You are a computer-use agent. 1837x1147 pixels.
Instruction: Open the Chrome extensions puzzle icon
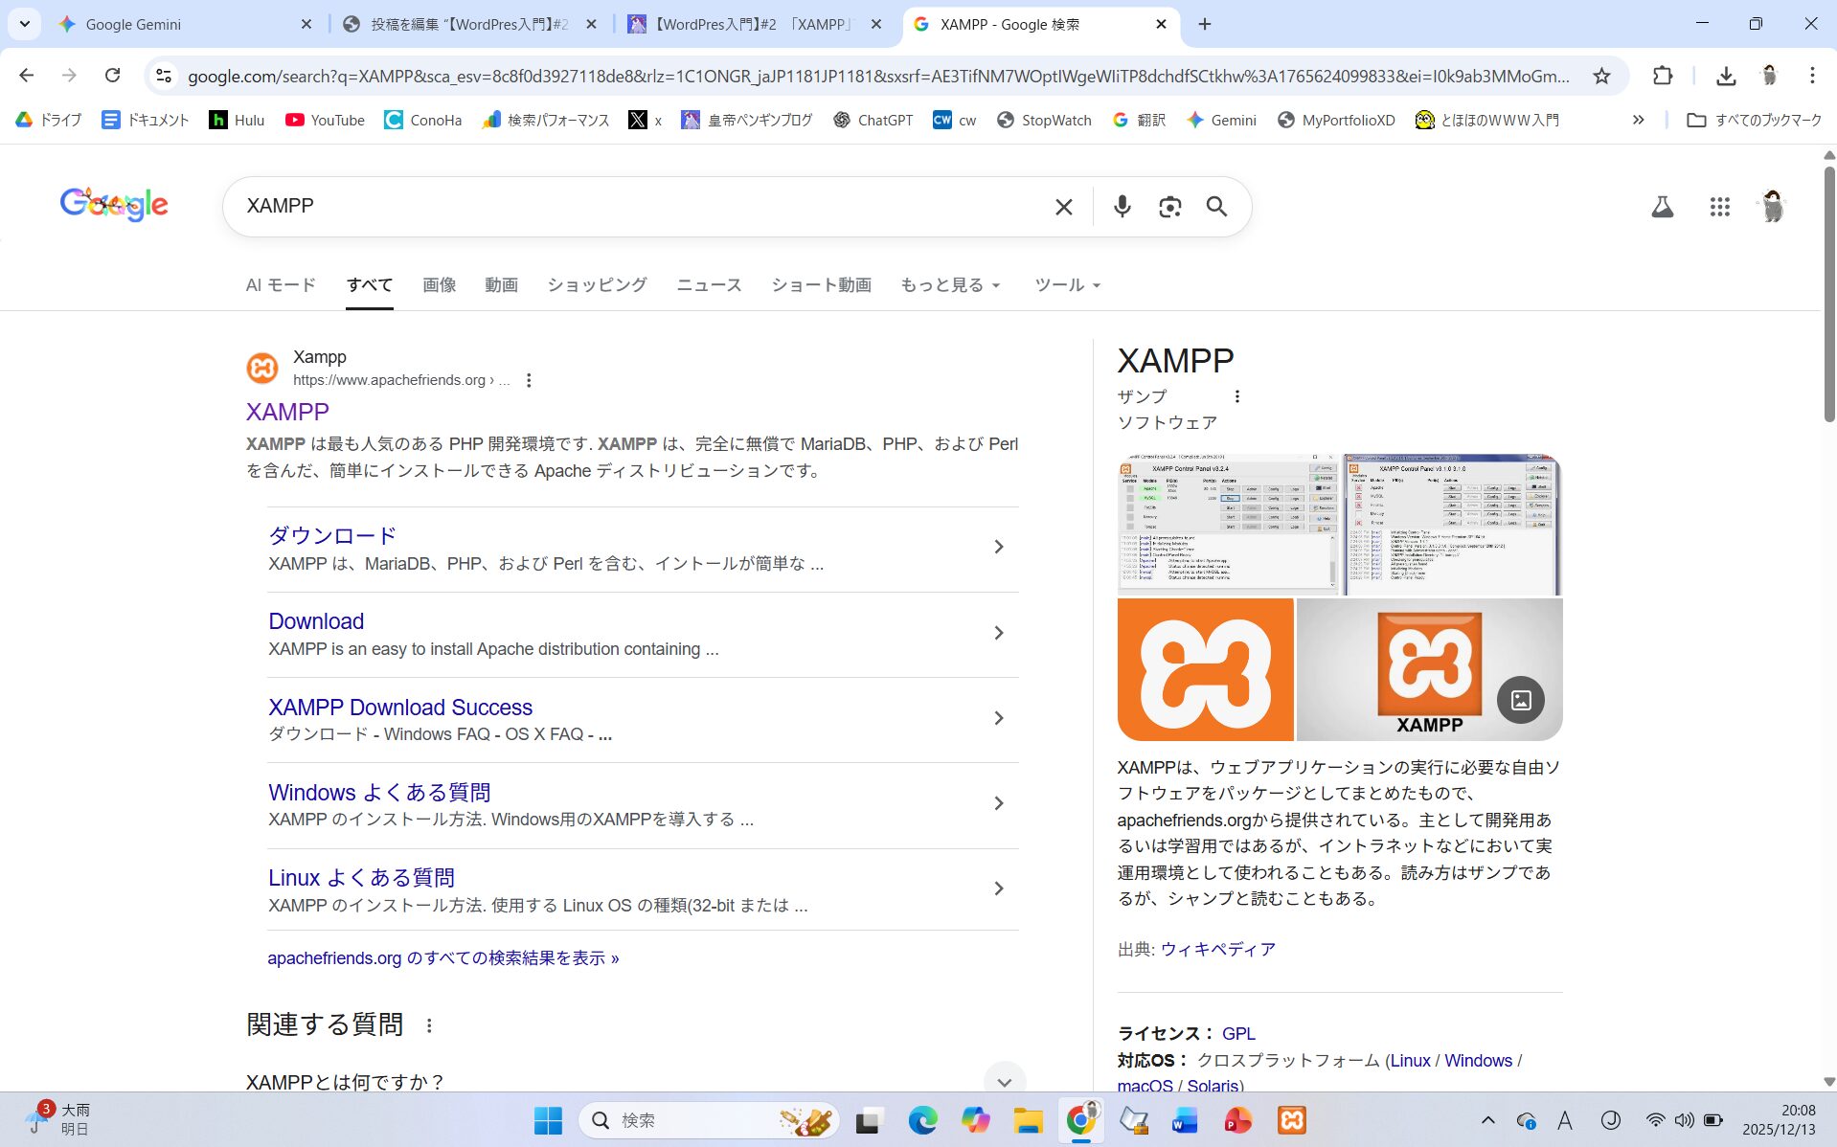[1663, 76]
